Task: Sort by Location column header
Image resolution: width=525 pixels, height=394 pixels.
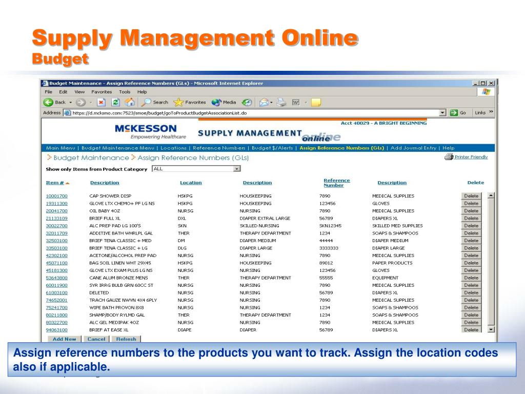Action: tap(191, 183)
